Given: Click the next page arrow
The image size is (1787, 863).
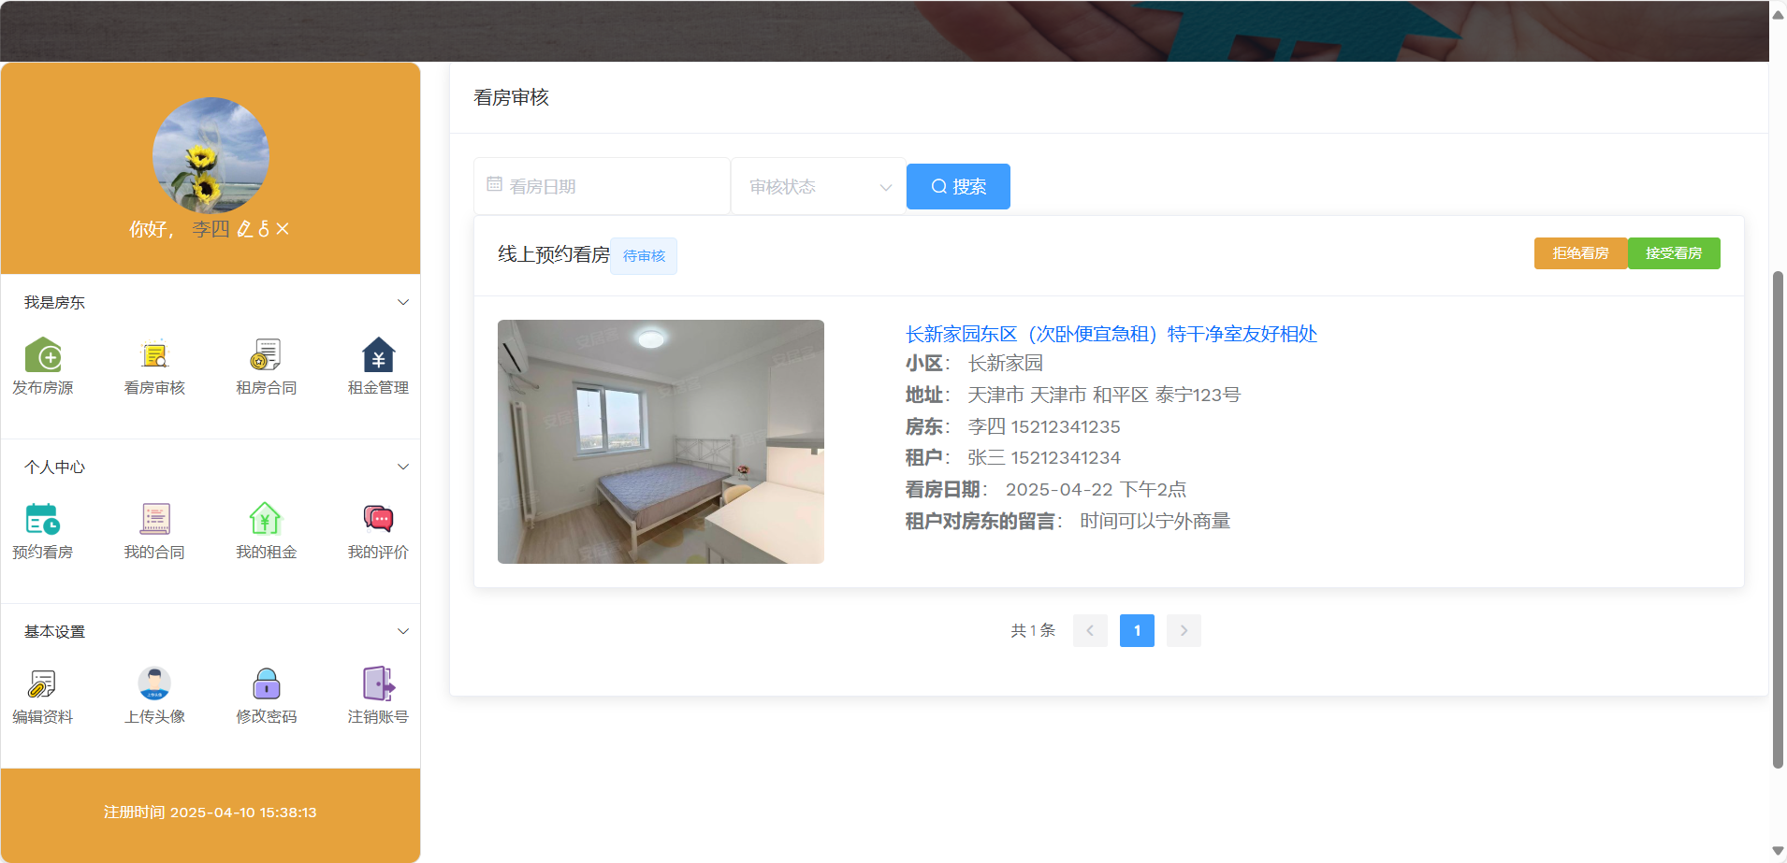Looking at the screenshot, I should [x=1184, y=630].
